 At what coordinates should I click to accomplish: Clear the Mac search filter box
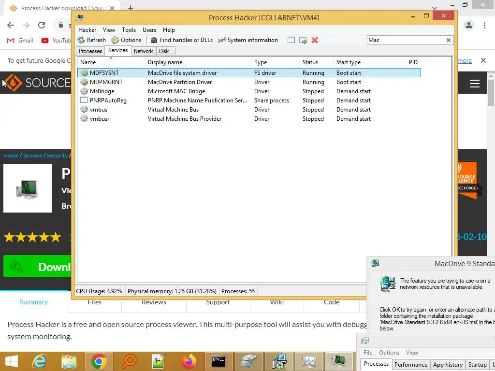pyautogui.click(x=448, y=40)
